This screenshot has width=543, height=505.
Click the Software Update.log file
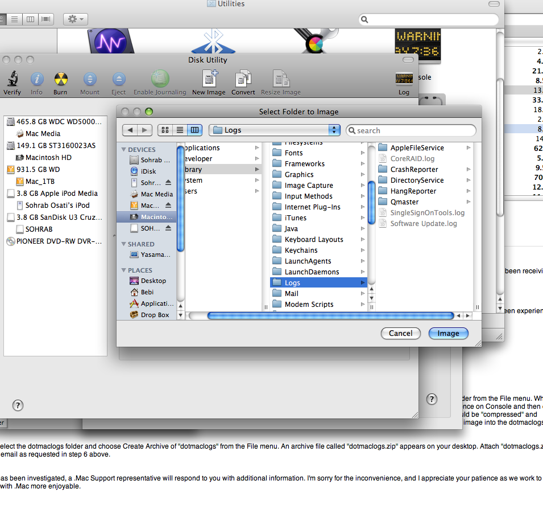(x=425, y=224)
